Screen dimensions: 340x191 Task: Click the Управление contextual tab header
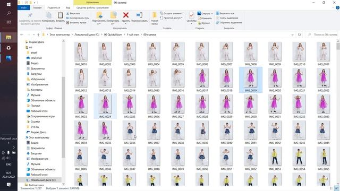pyautogui.click(x=92, y=2)
